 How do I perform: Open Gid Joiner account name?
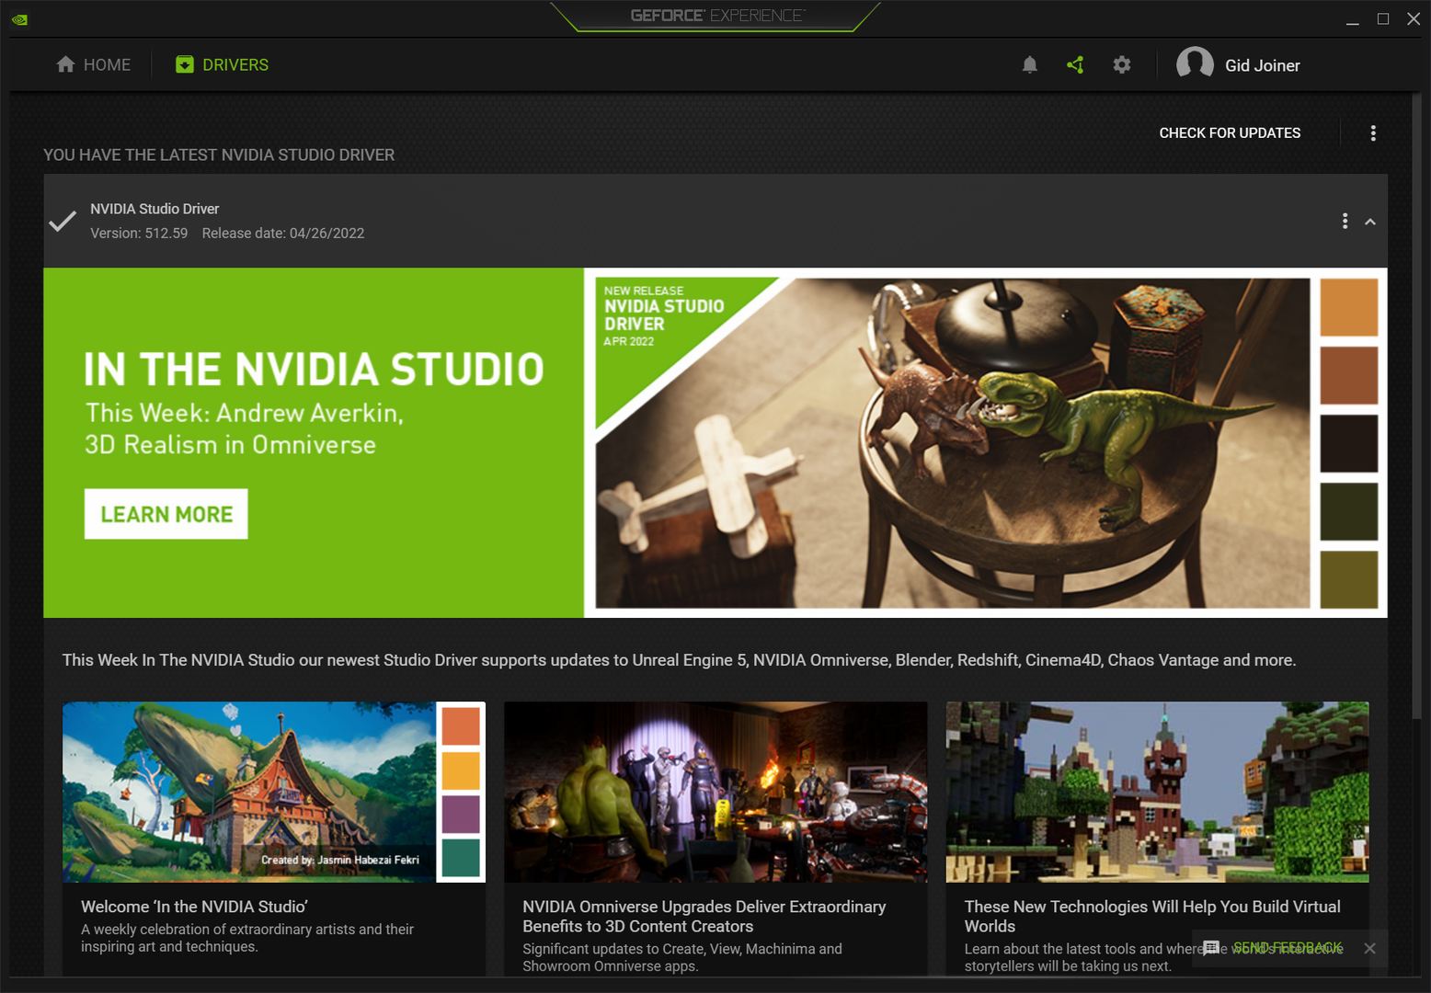pos(1263,65)
